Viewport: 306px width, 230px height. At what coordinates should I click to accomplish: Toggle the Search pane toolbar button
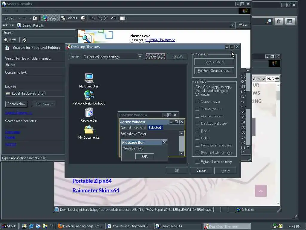[x=50, y=18]
